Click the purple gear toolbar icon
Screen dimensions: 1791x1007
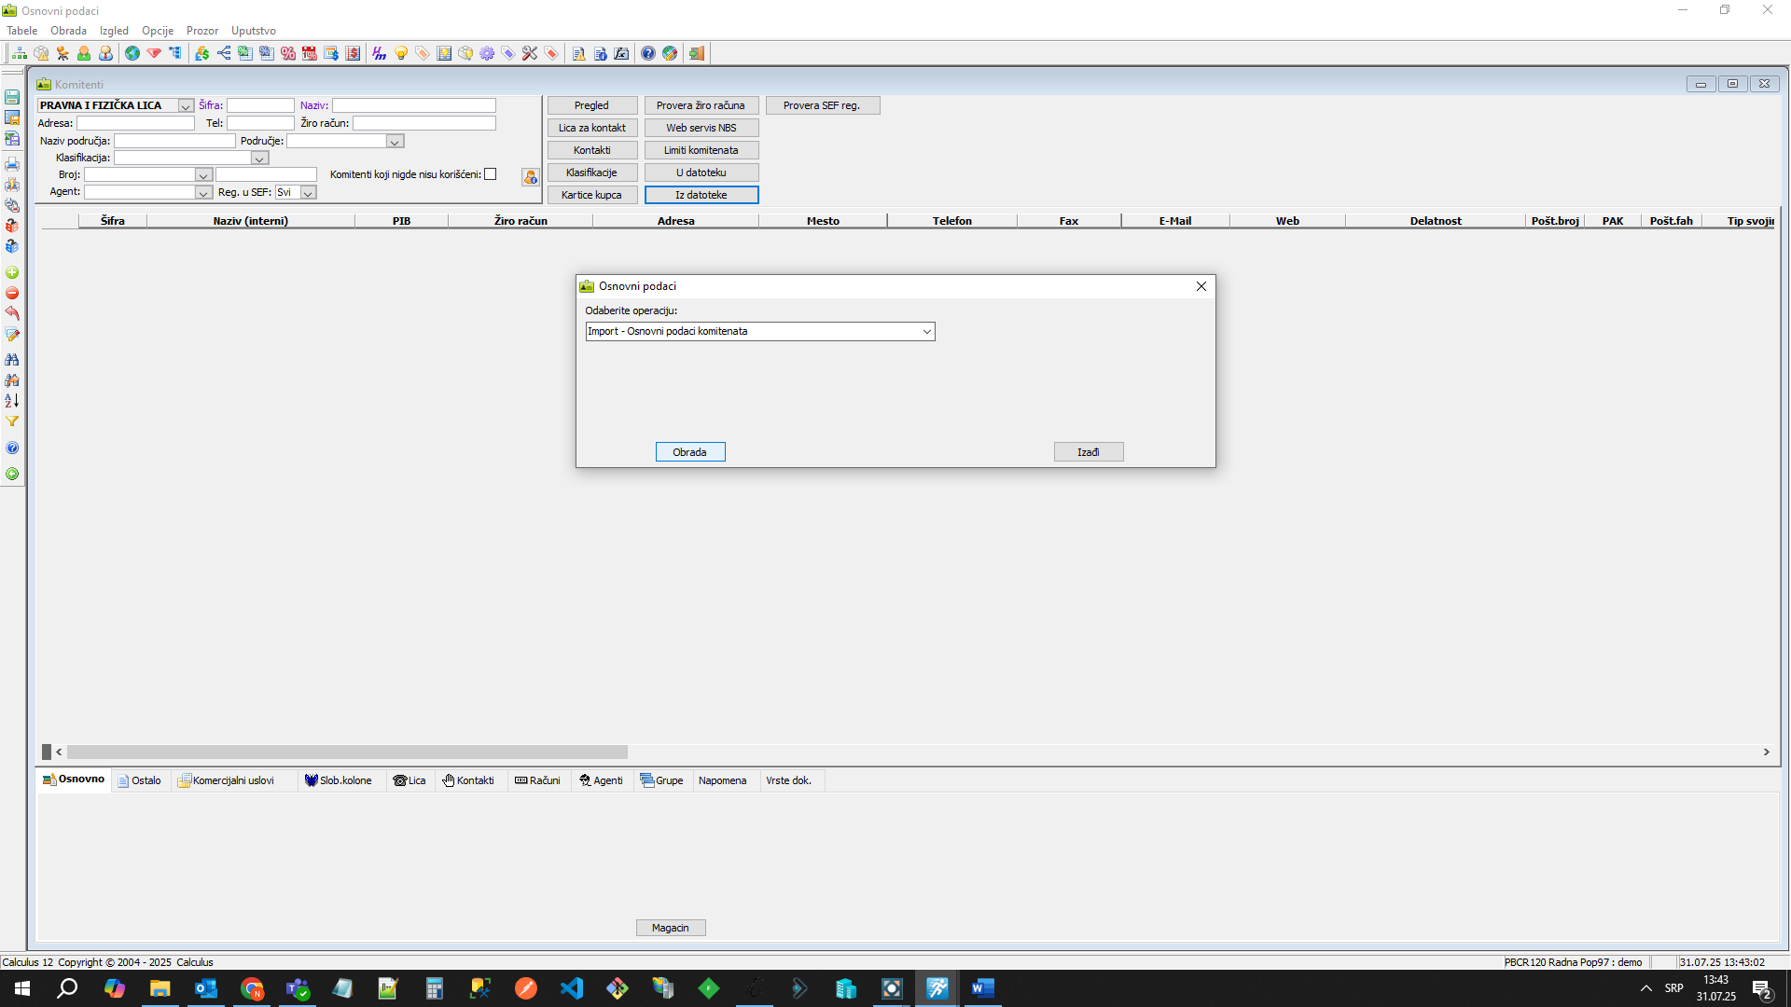tap(487, 54)
